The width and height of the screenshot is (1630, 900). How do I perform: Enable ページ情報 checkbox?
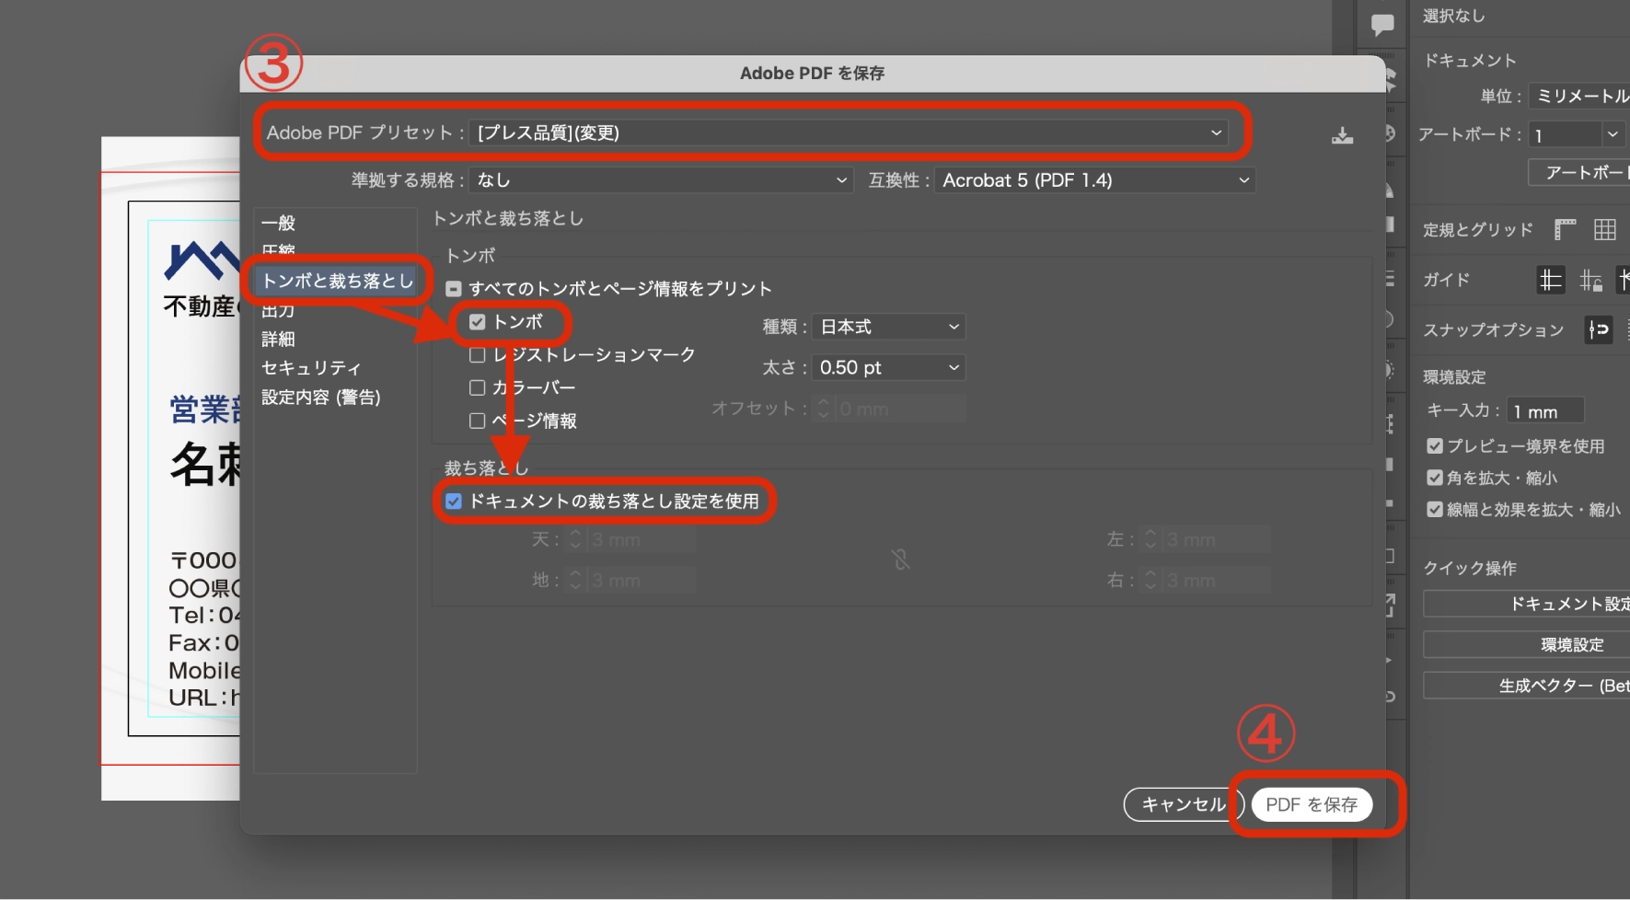[477, 421]
